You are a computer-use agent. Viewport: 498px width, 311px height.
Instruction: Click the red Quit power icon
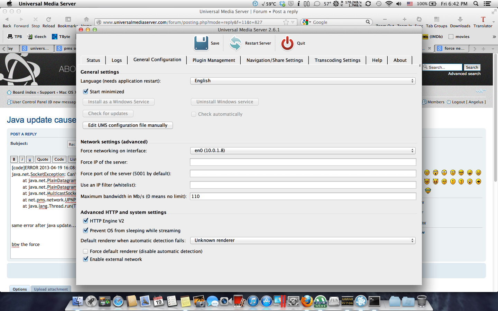coord(287,43)
